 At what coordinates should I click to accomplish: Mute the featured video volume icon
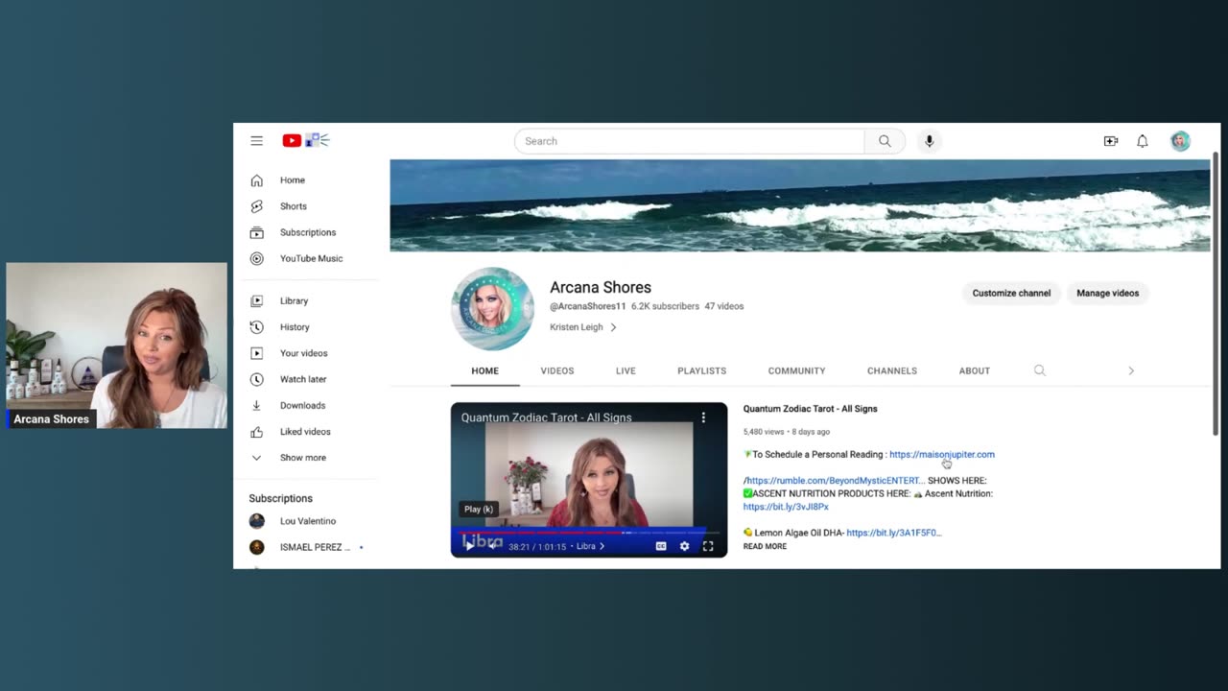[x=492, y=546]
